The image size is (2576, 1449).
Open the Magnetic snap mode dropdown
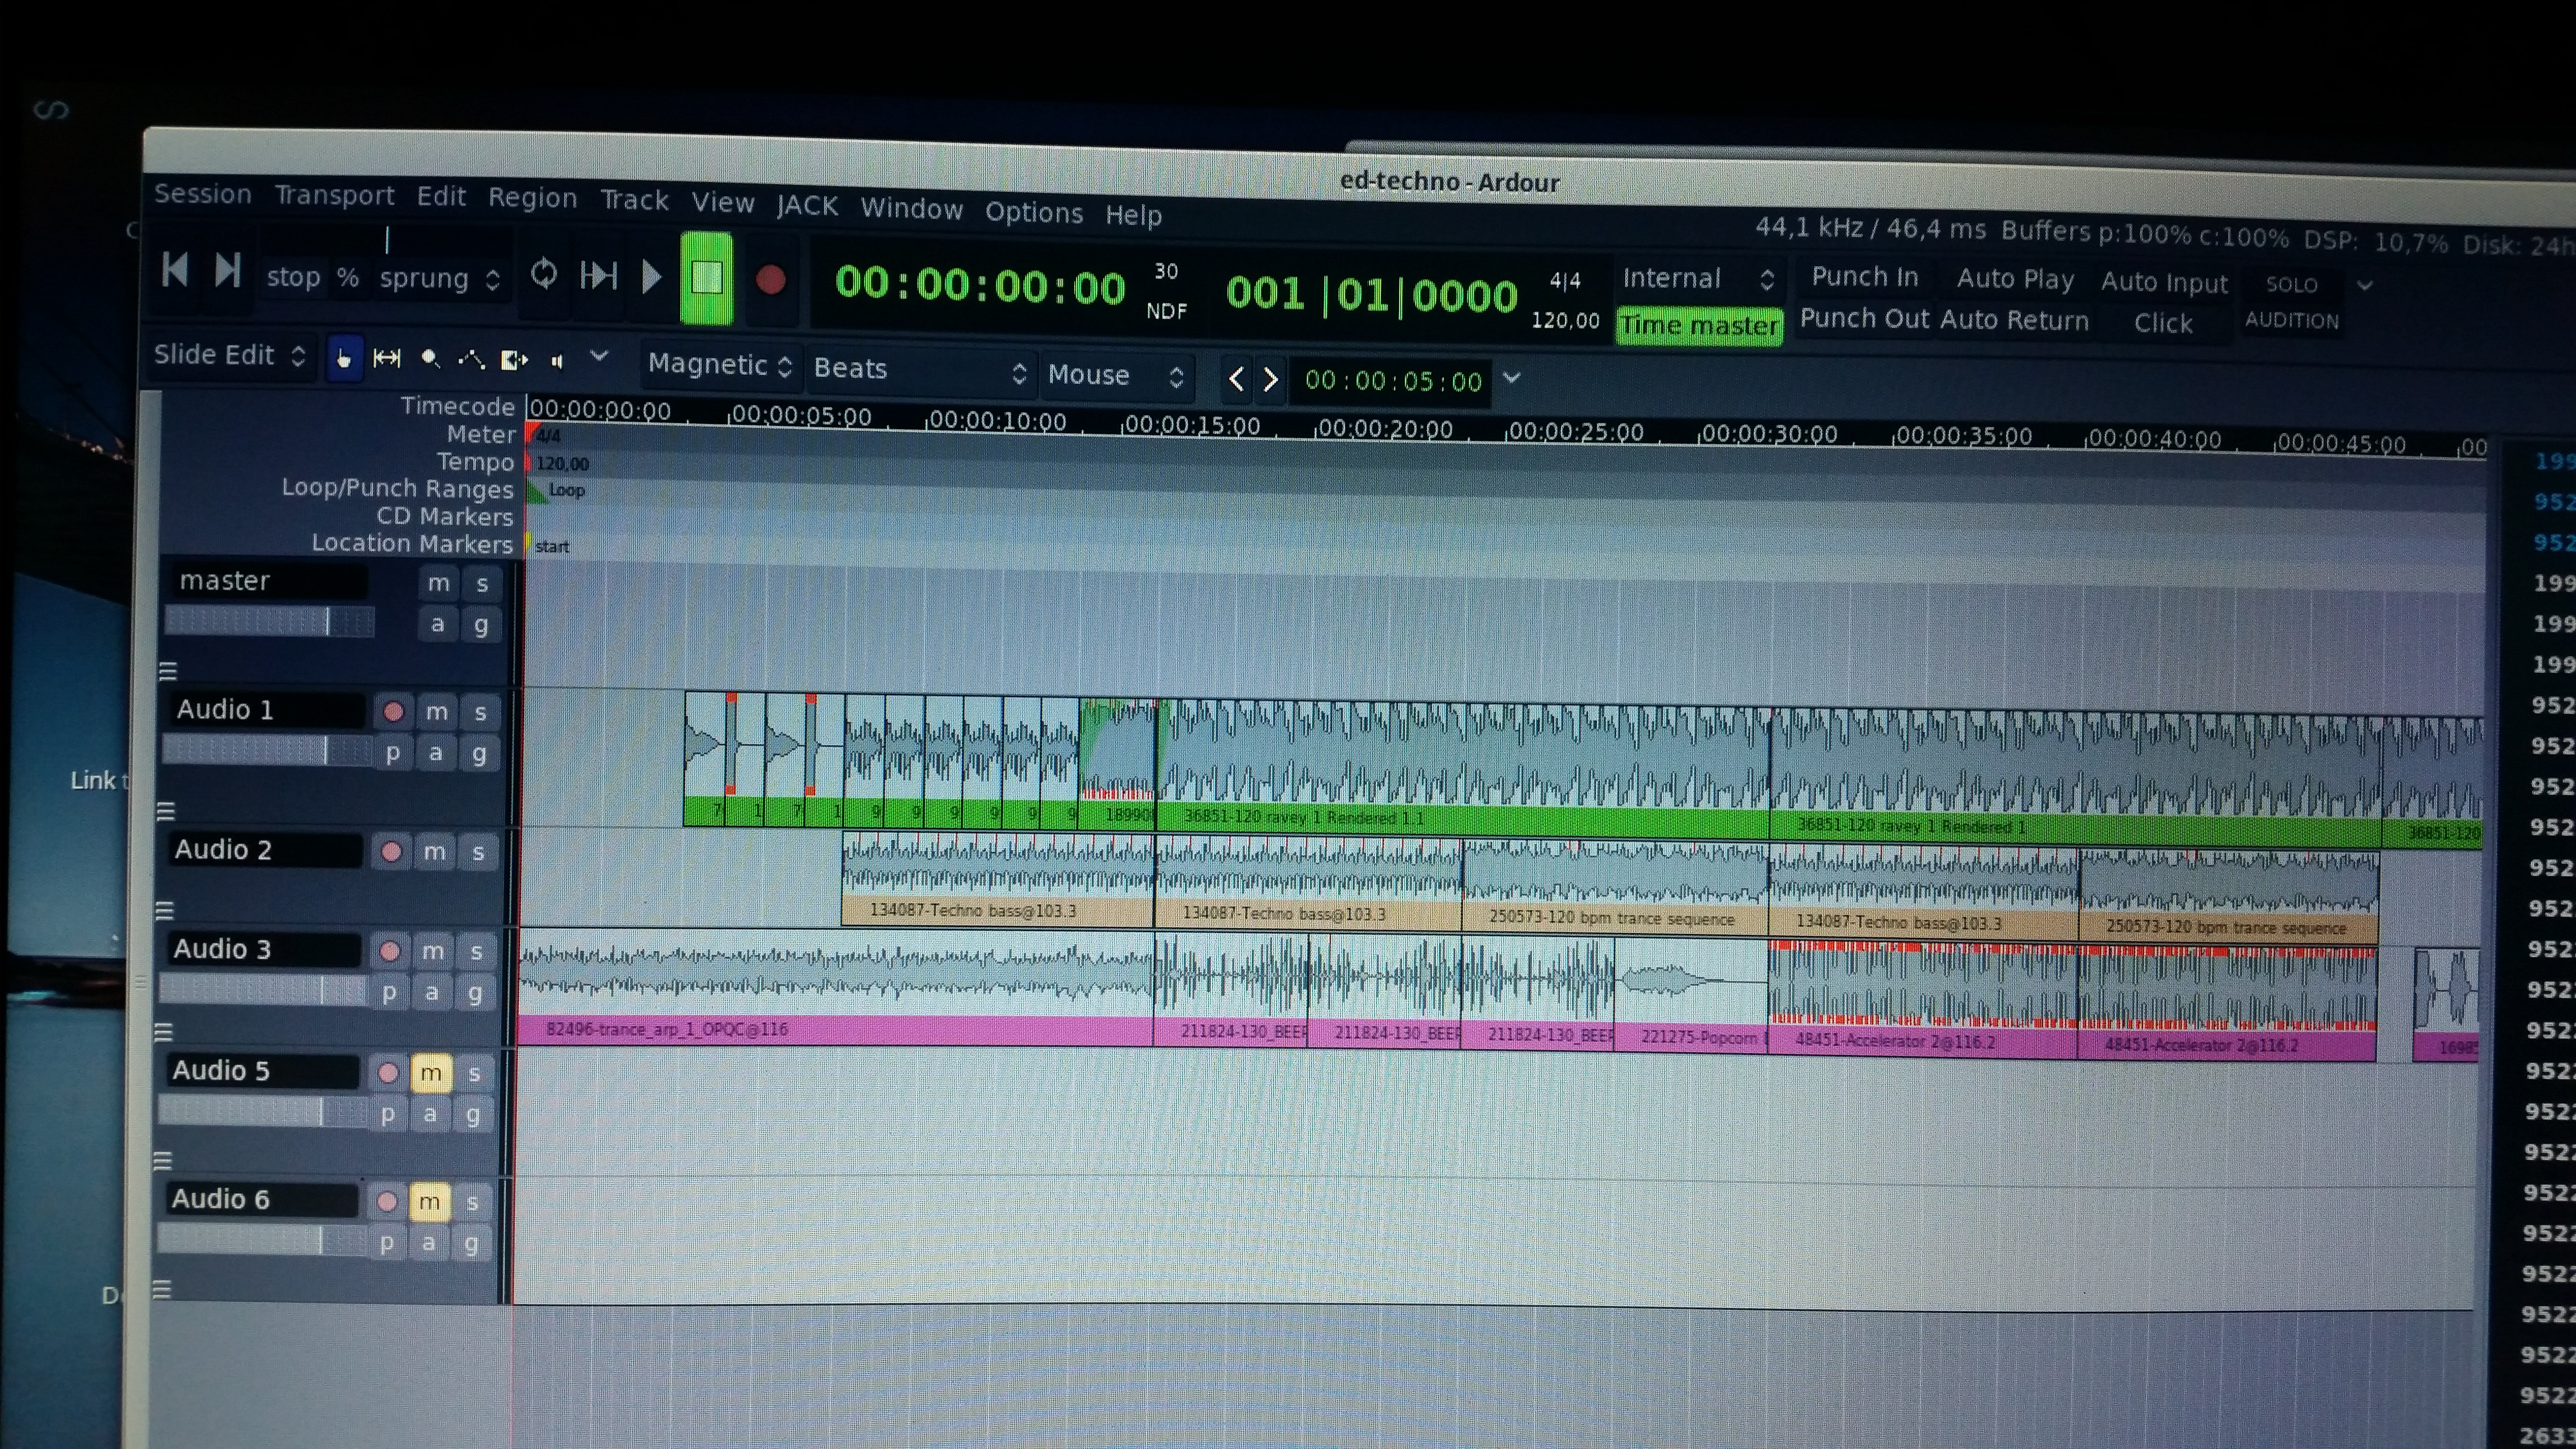719,365
